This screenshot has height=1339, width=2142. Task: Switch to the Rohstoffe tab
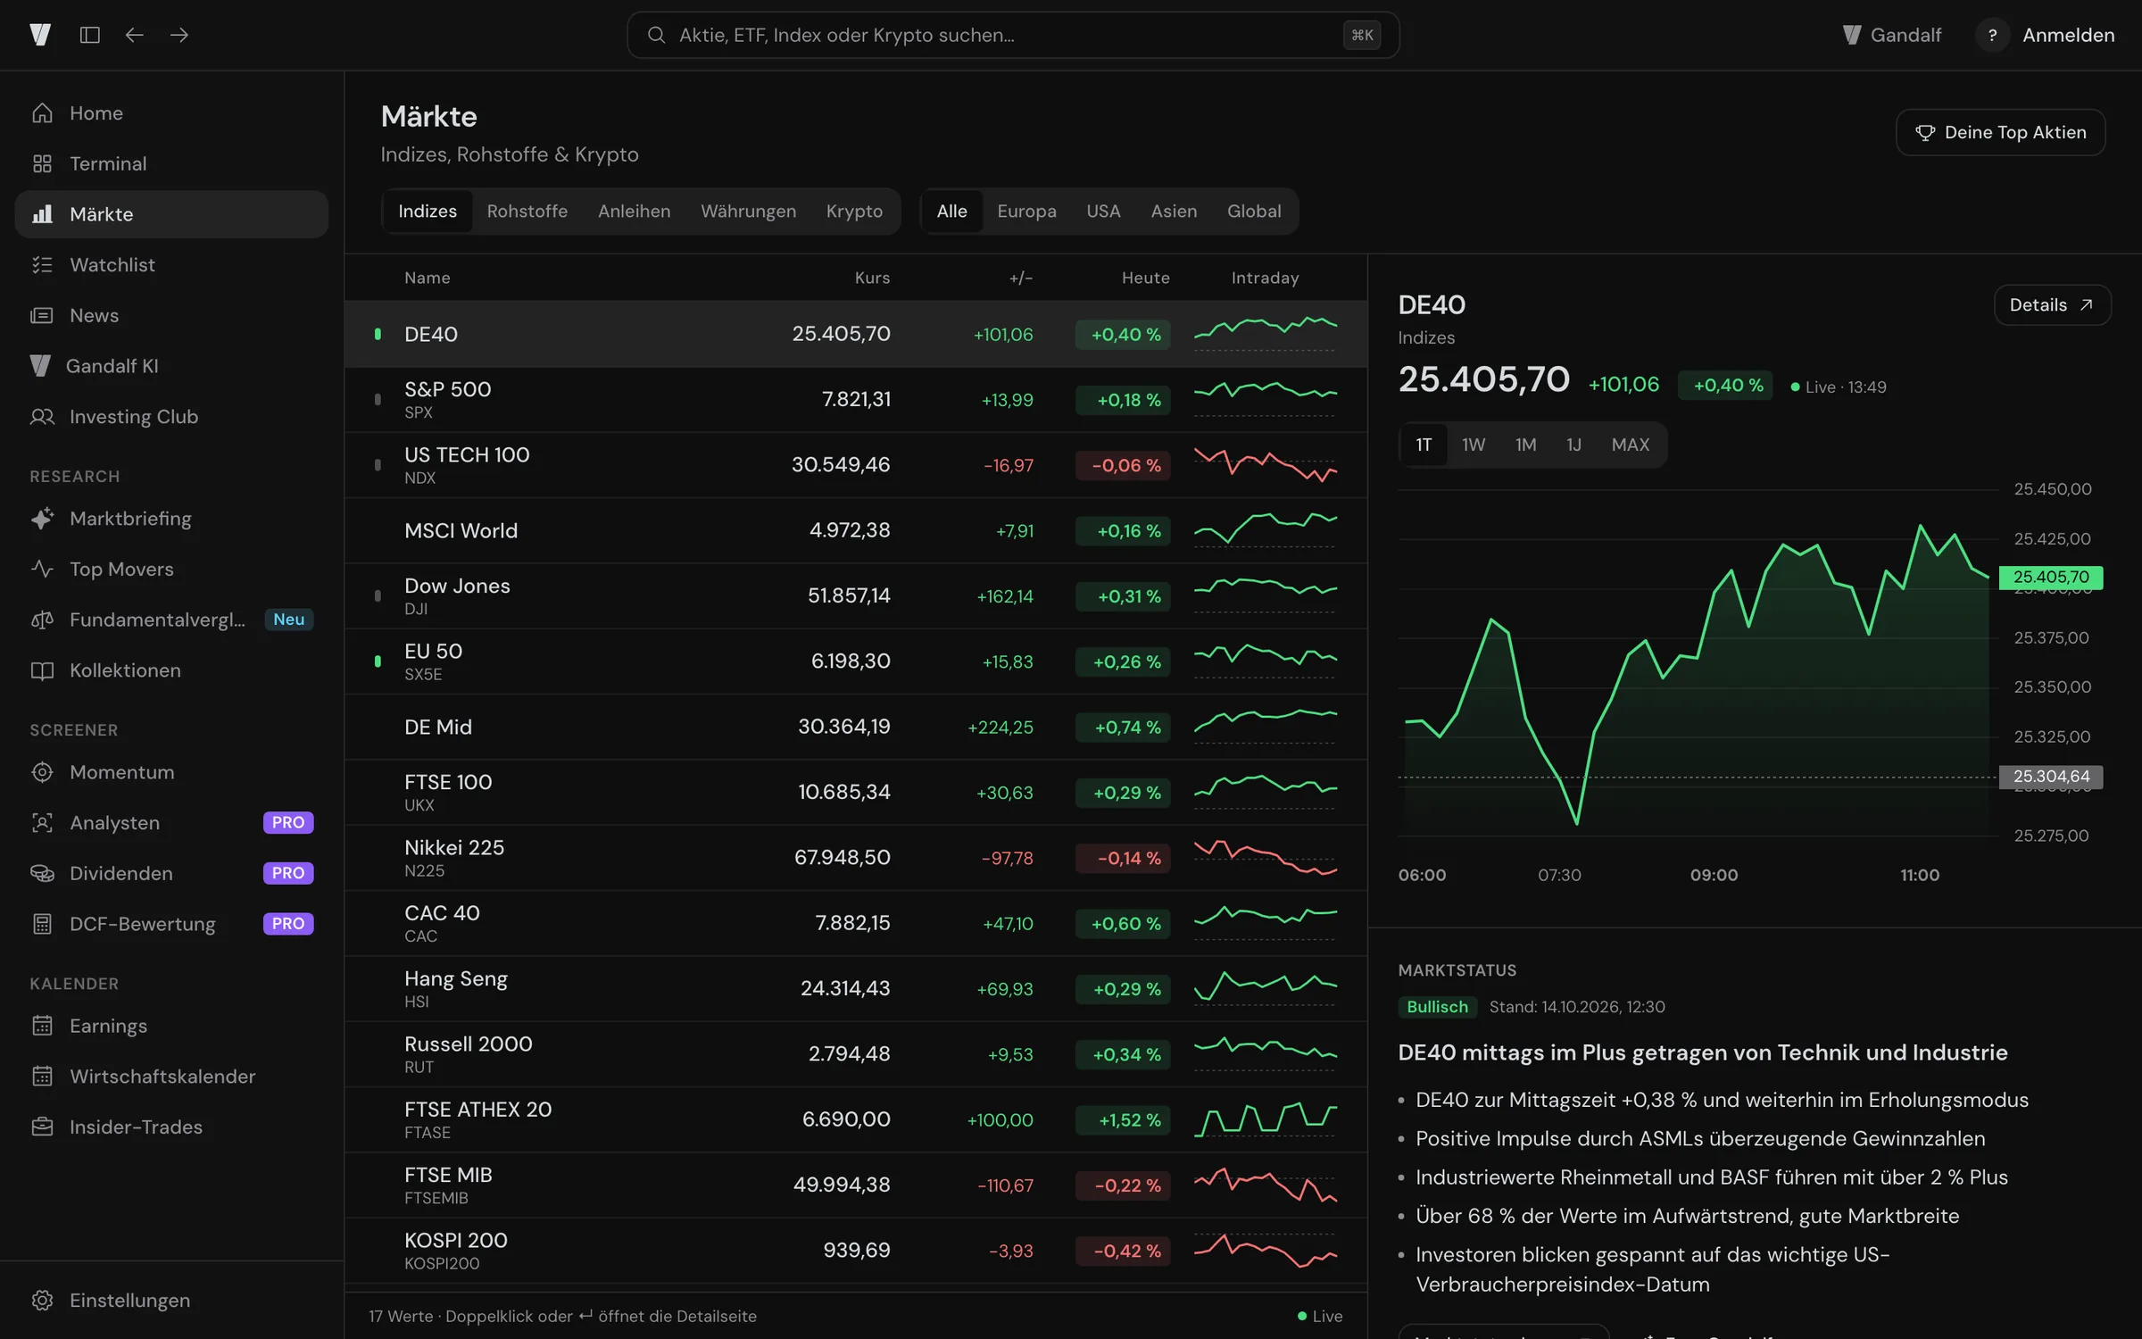pos(527,212)
